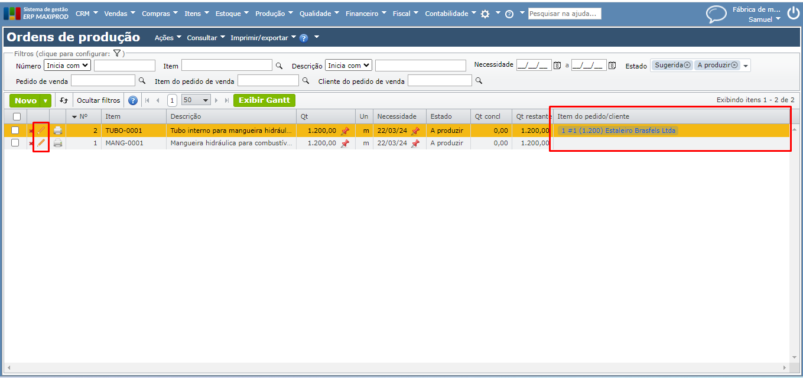Open blue help icon in page header

pyautogui.click(x=304, y=38)
